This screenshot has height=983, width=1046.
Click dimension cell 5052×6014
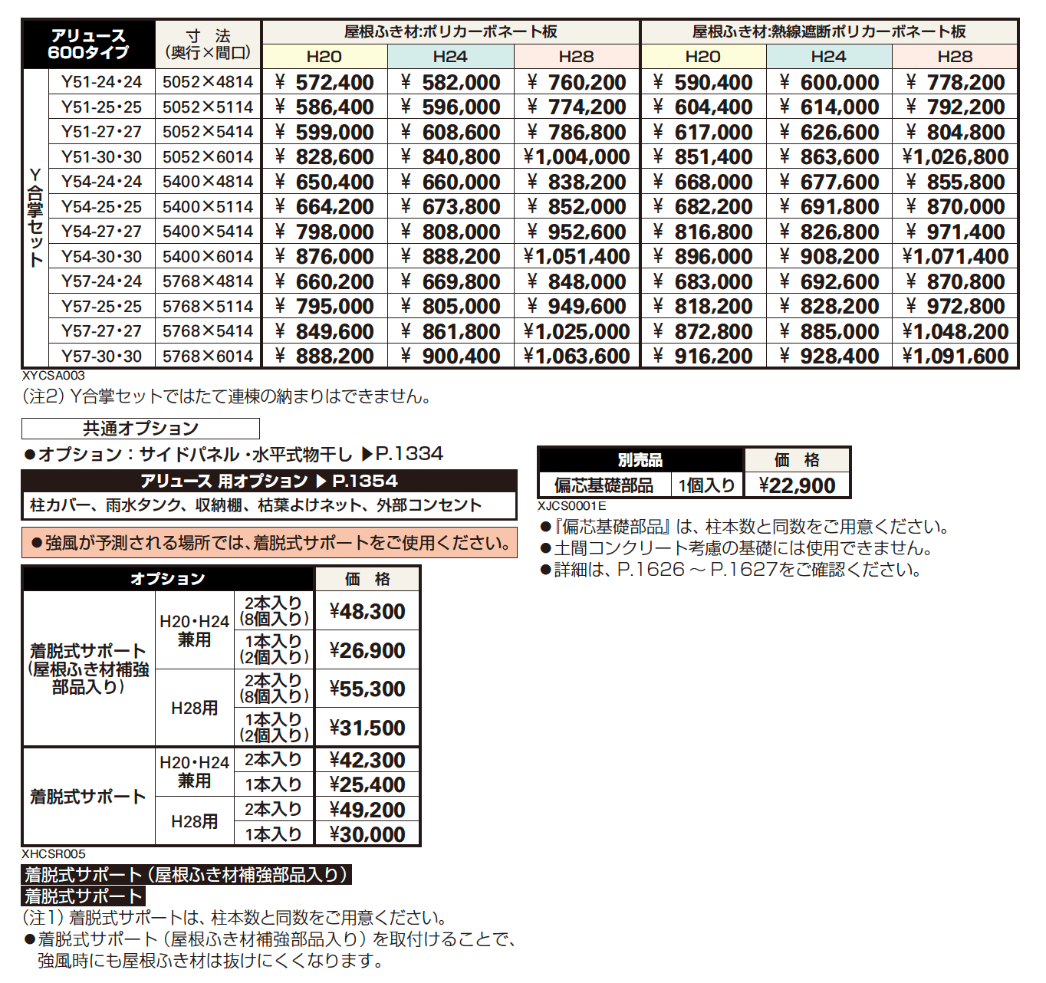coord(208,157)
